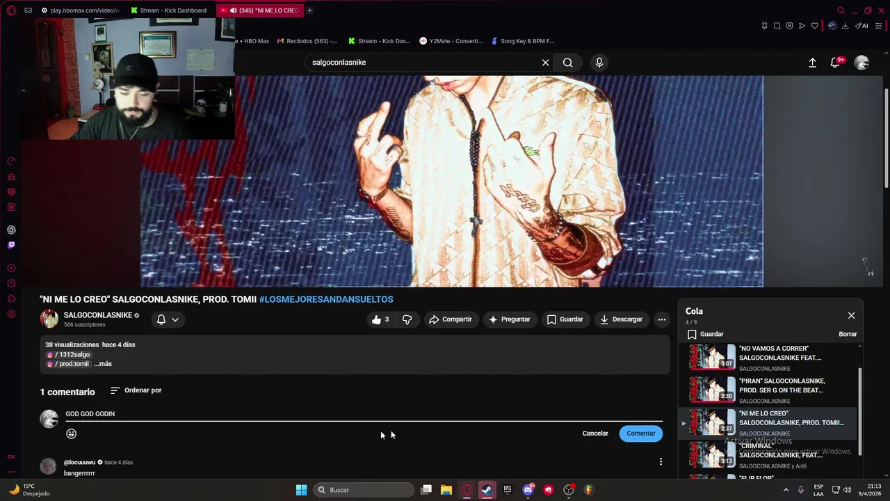Image resolution: width=890 pixels, height=501 pixels.
Task: Clear the YouTube search box text
Action: click(x=545, y=63)
